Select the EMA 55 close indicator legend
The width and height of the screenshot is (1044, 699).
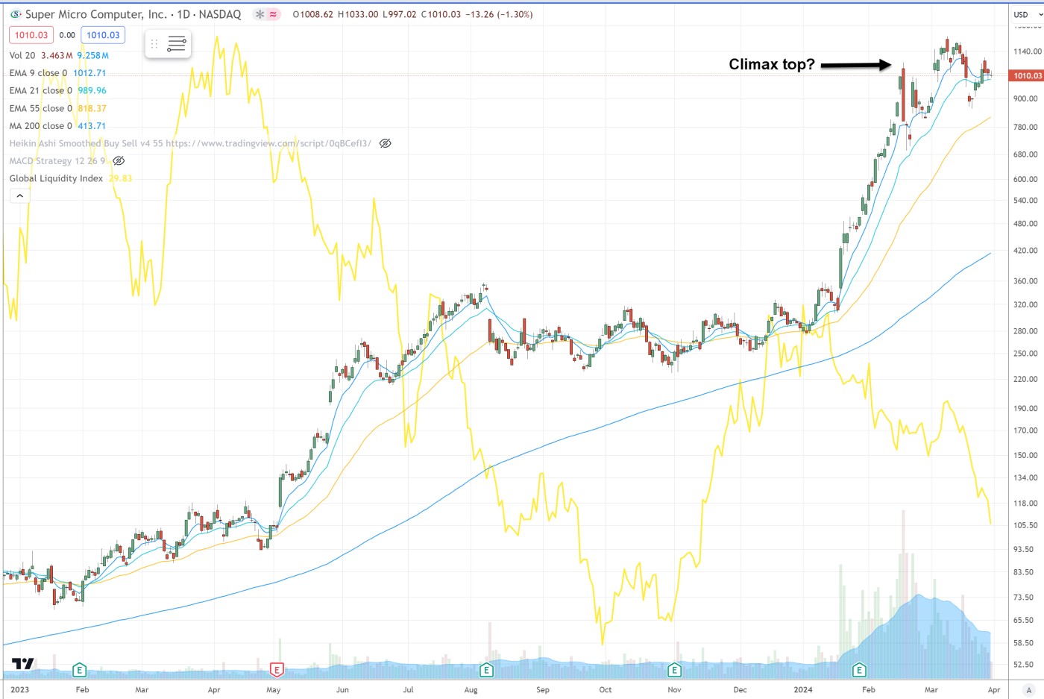[x=41, y=108]
